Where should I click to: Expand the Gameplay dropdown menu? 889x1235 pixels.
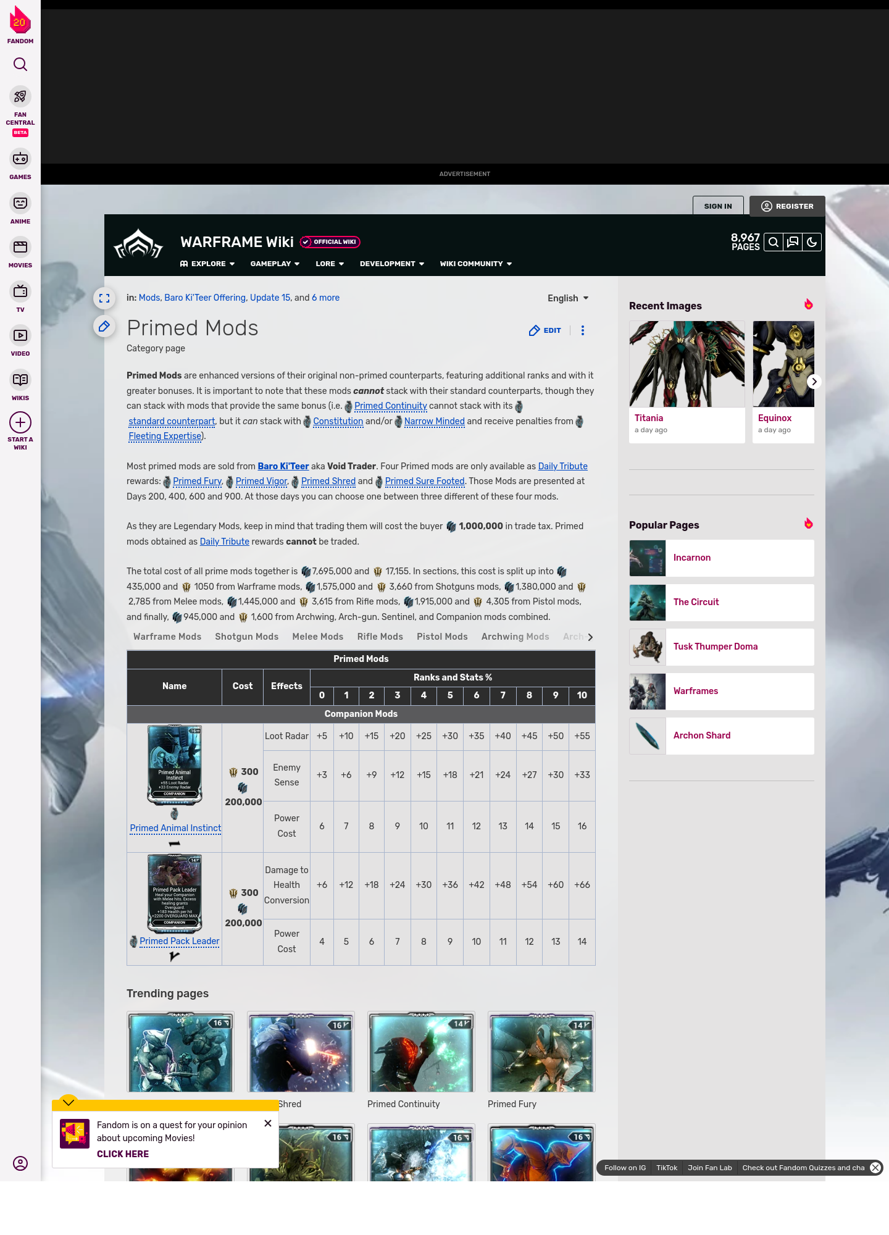click(x=275, y=264)
